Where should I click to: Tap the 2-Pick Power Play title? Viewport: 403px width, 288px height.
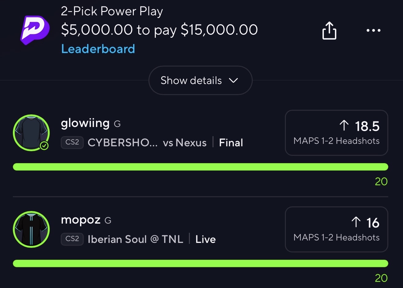click(x=112, y=11)
